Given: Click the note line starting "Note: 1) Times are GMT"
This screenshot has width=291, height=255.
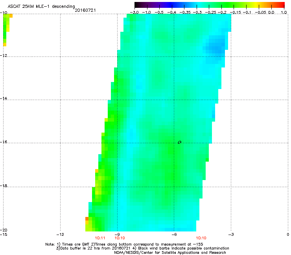Looking at the screenshot, I should (x=124, y=244).
